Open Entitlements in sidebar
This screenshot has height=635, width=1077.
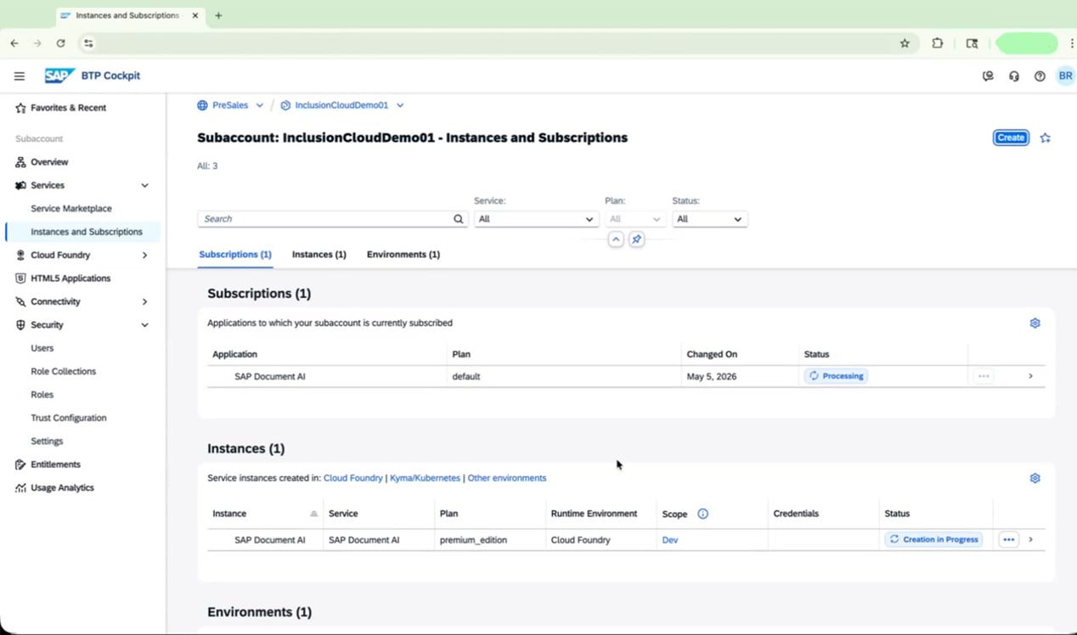click(55, 464)
